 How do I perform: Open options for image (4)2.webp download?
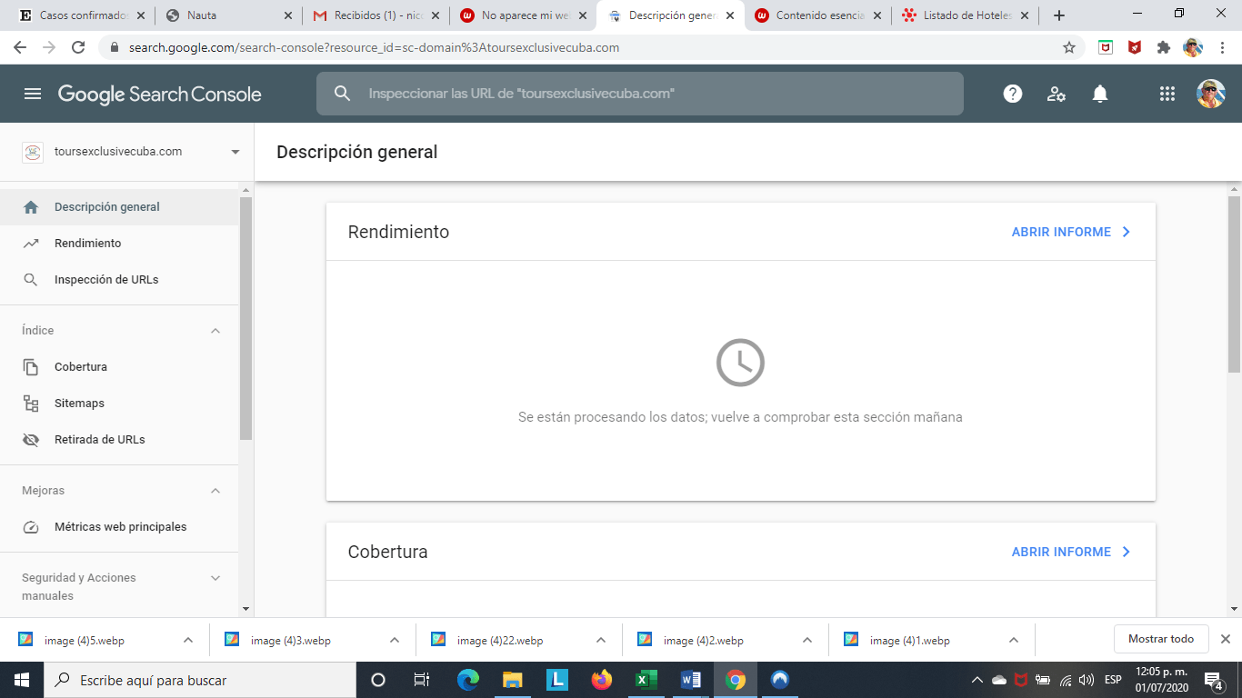point(807,640)
